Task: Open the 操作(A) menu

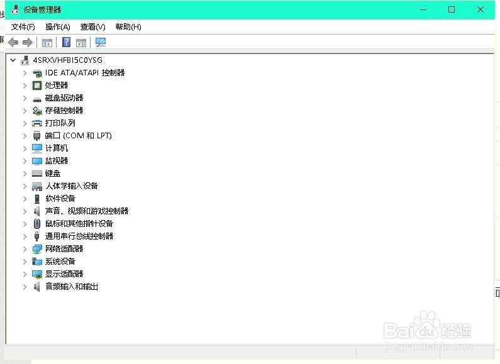Action: (58, 27)
